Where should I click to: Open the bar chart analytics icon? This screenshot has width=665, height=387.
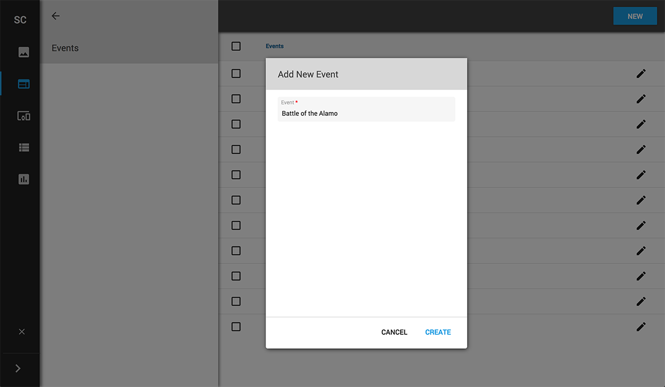(23, 179)
